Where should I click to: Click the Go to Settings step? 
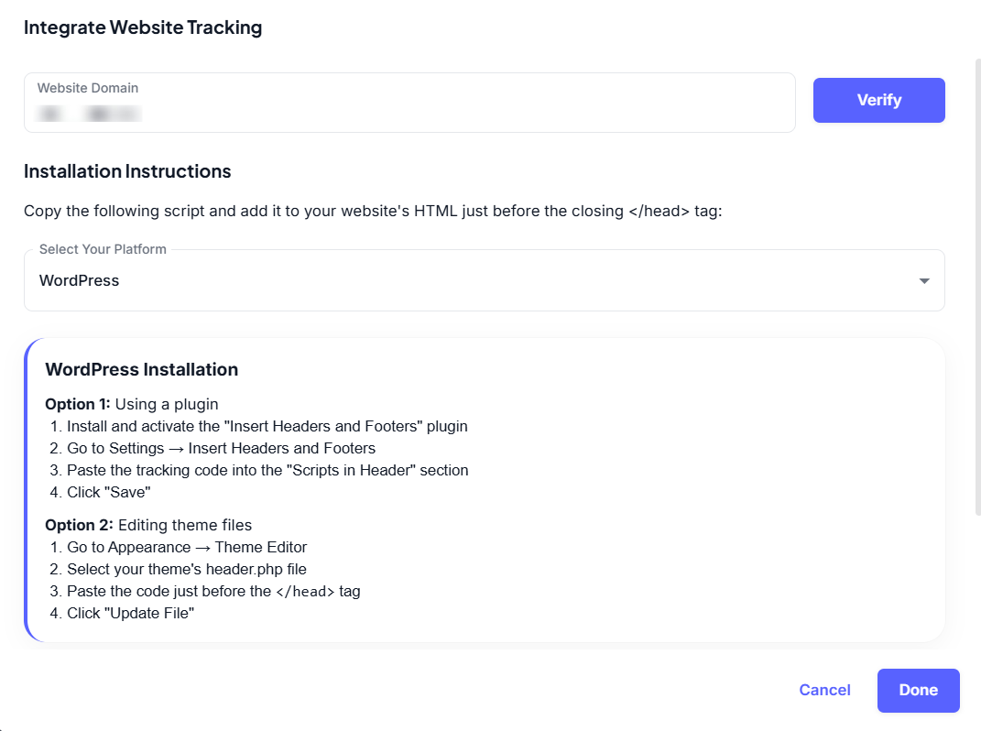221,448
